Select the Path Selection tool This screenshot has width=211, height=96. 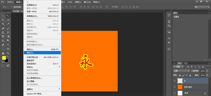click(3, 49)
